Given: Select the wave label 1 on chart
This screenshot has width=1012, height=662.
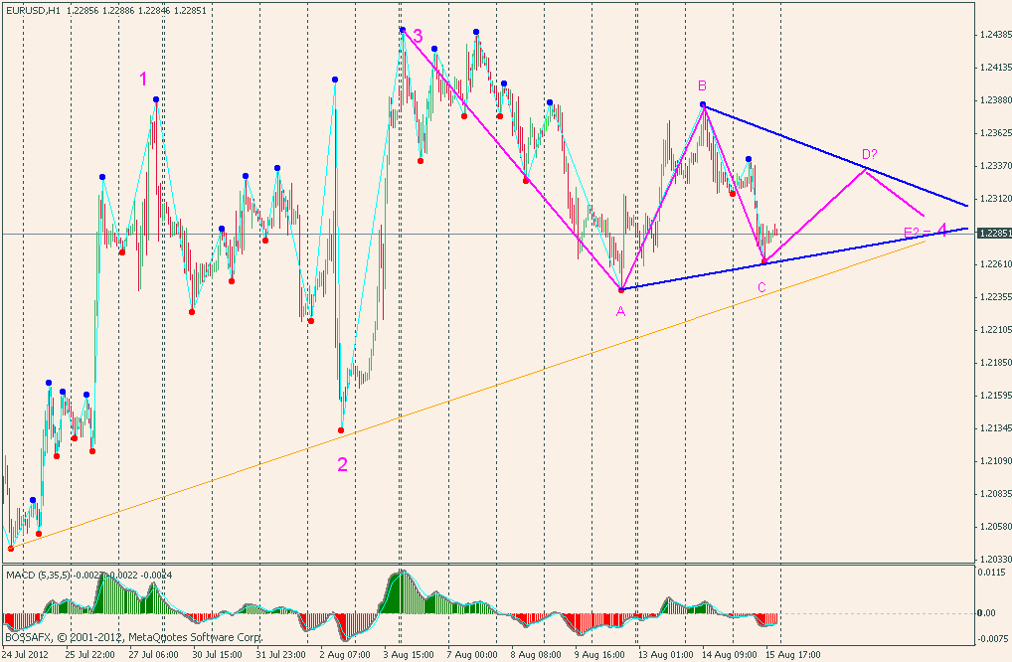Looking at the screenshot, I should (x=143, y=80).
